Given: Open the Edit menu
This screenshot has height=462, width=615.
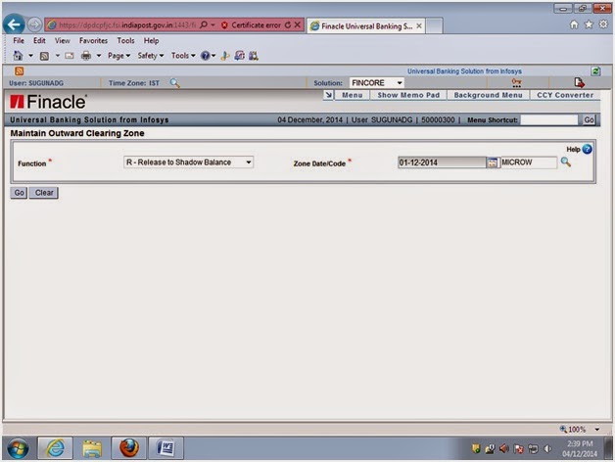Looking at the screenshot, I should 39,41.
